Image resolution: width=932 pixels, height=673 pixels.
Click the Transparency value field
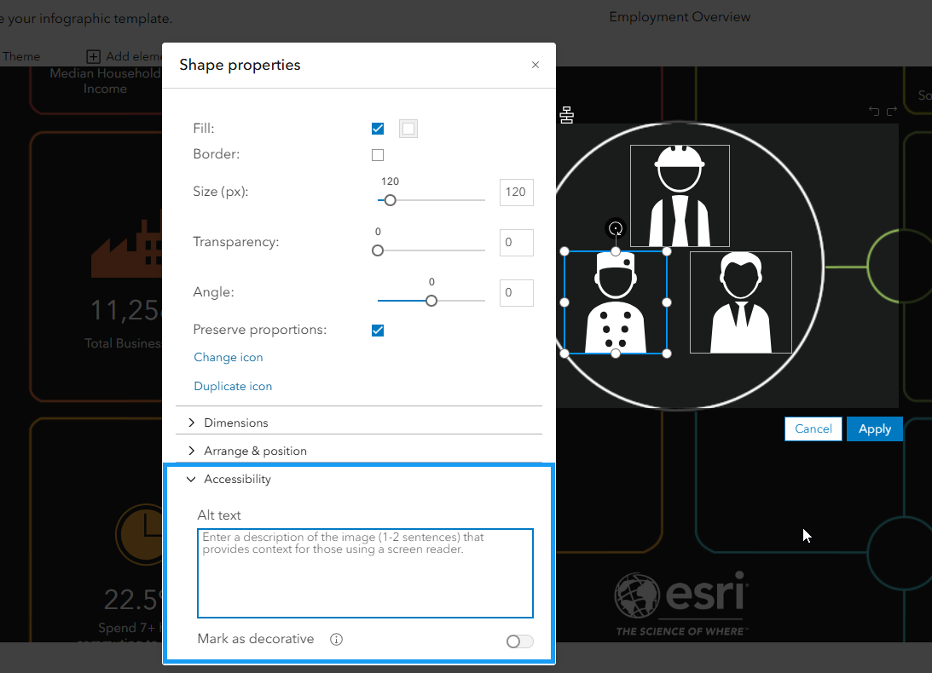[x=516, y=242]
